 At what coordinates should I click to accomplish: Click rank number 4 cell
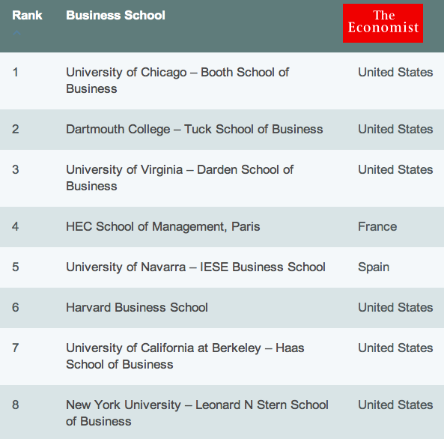(x=16, y=227)
